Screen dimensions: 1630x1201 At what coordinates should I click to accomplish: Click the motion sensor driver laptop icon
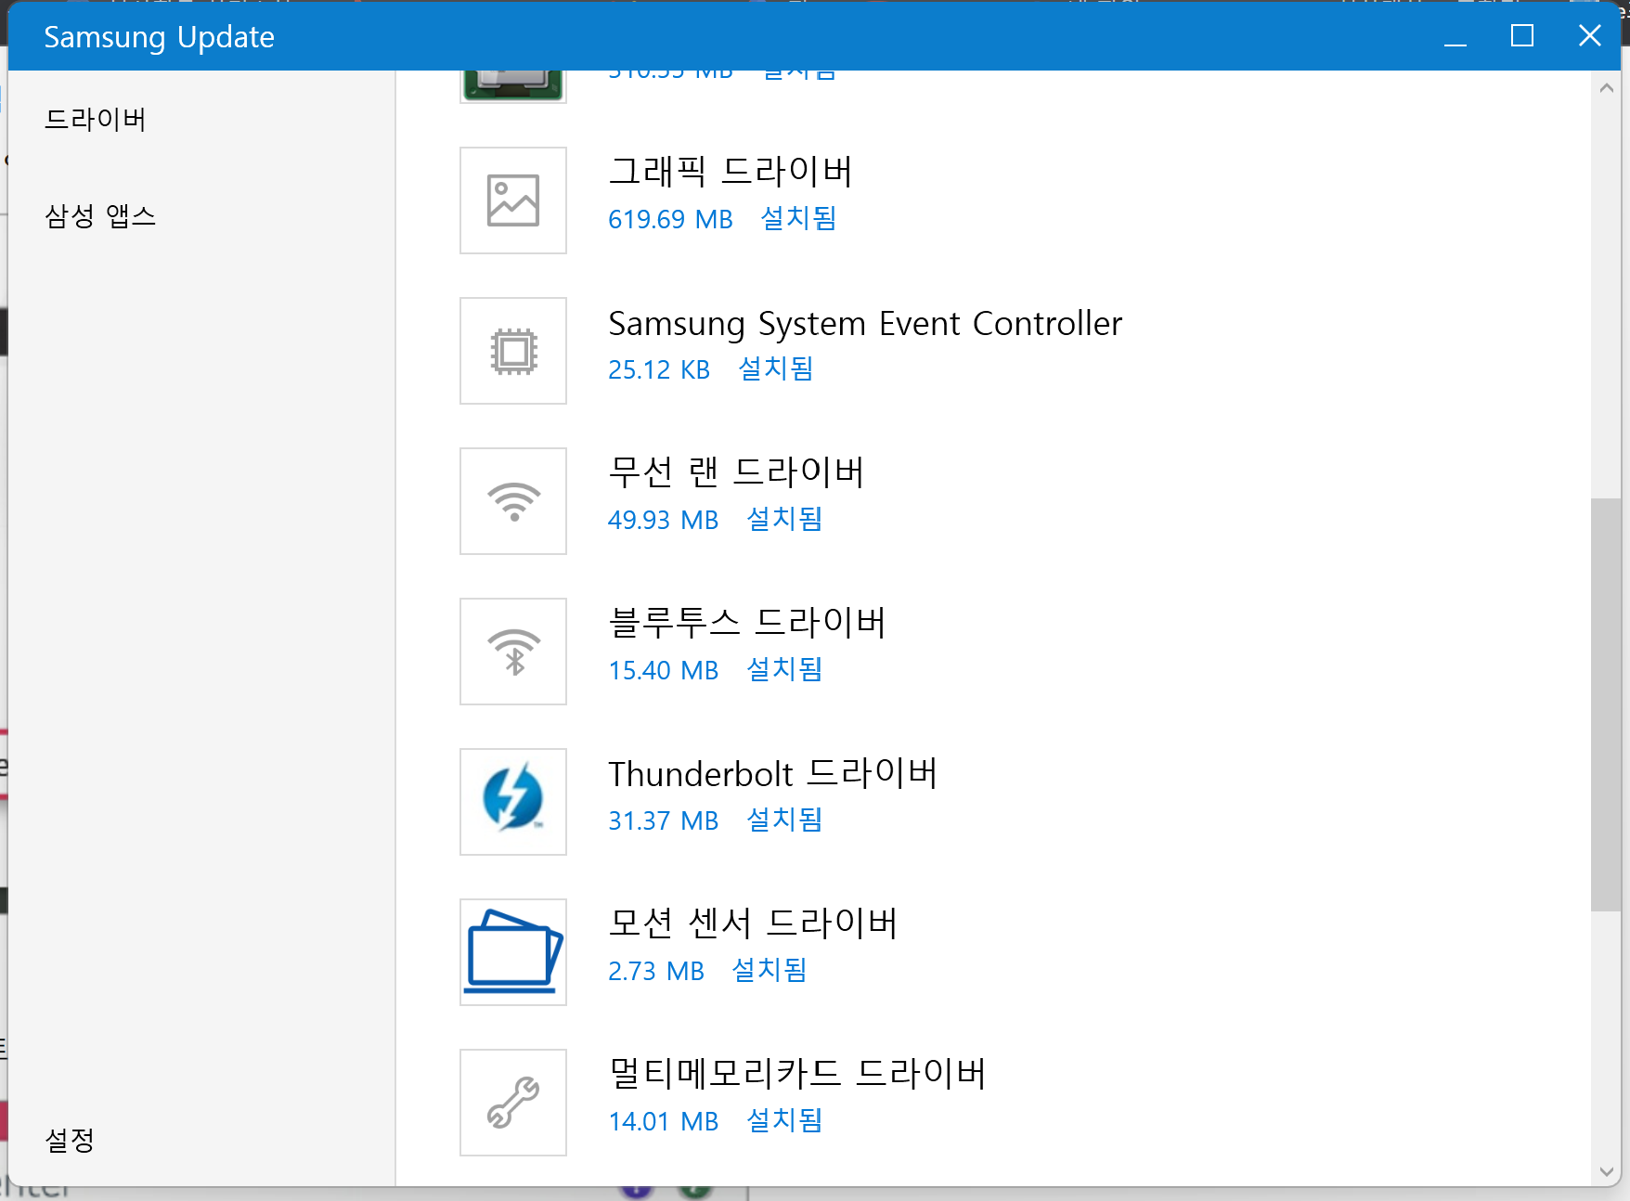tap(513, 952)
